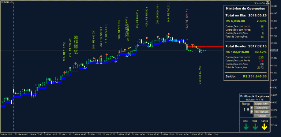
Task: Click the WIN$18,M5 symbol label
Action: pos(7,2)
